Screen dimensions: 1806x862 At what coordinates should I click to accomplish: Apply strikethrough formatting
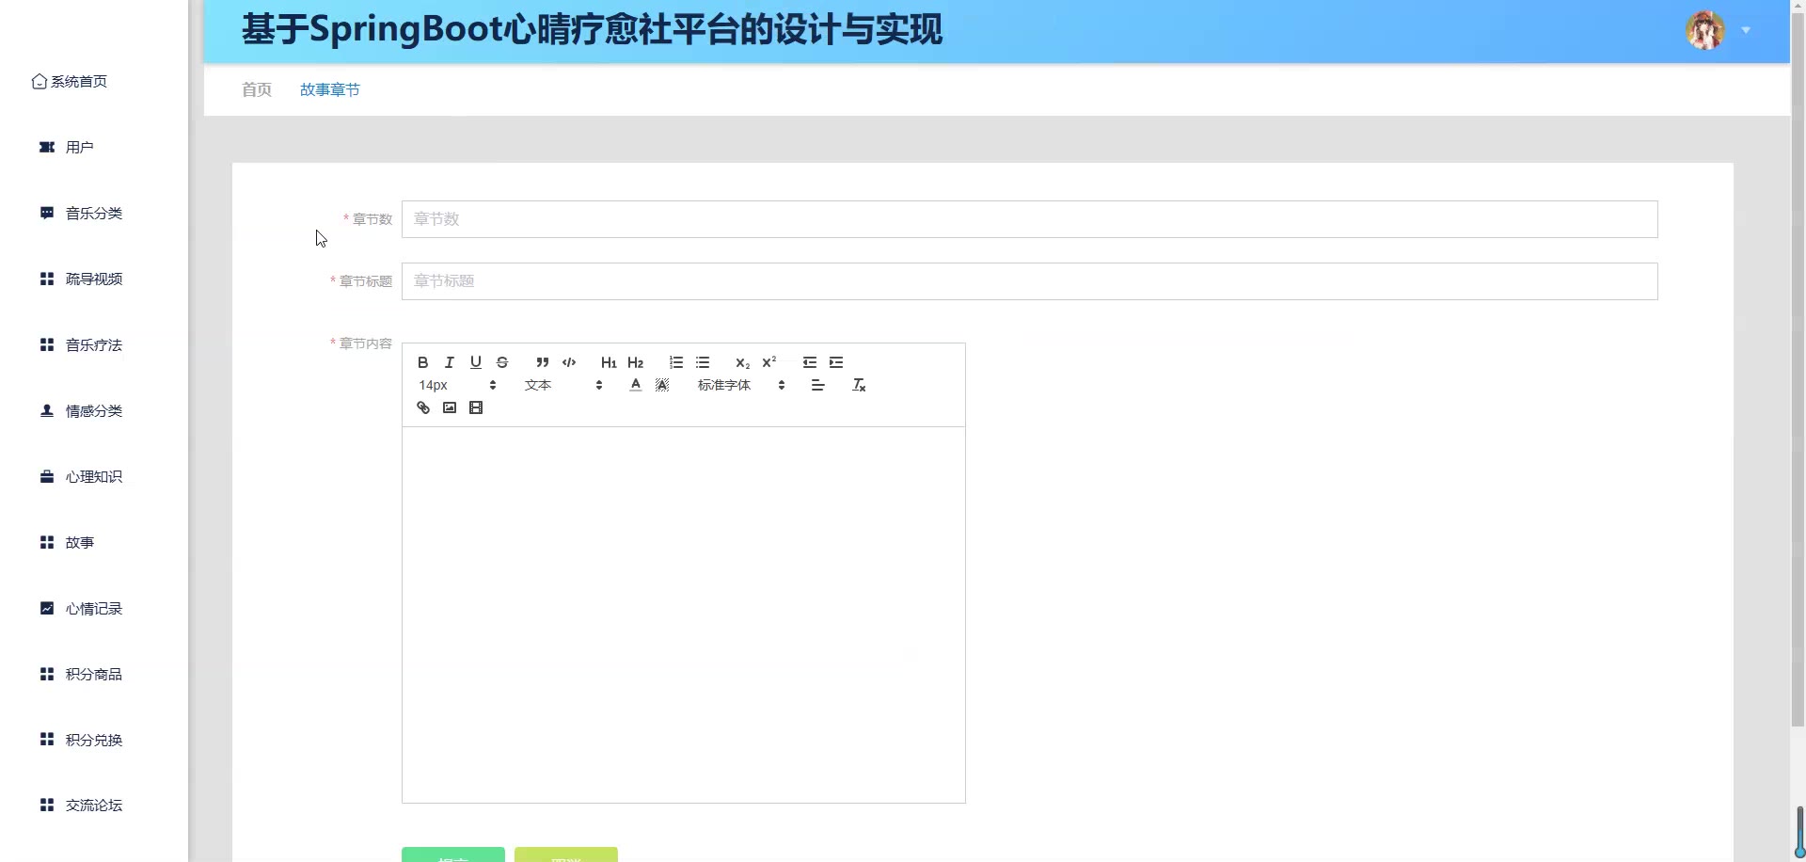click(x=502, y=362)
